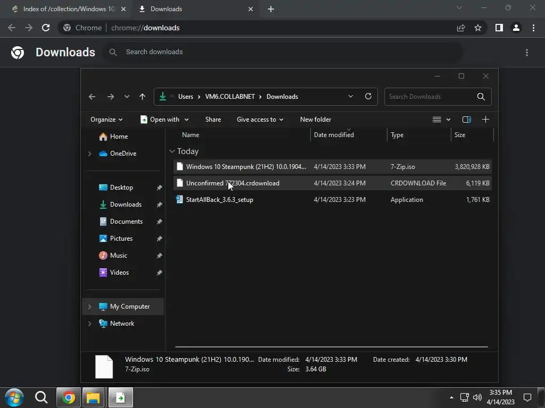545x408 pixels.
Task: Open Downloads in quick access
Action: [x=126, y=205]
